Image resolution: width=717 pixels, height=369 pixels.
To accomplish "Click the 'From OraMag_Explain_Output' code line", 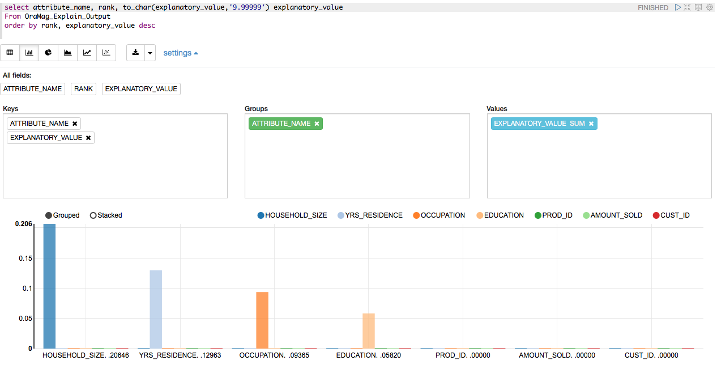I will [57, 16].
